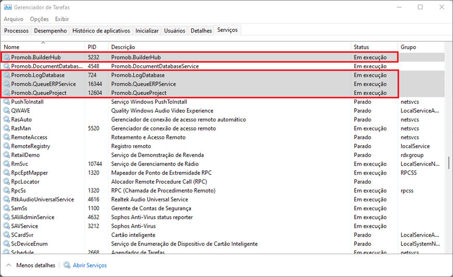This screenshot has width=453, height=277.
Task: Select PID 16344 cell
Action: coord(95,84)
